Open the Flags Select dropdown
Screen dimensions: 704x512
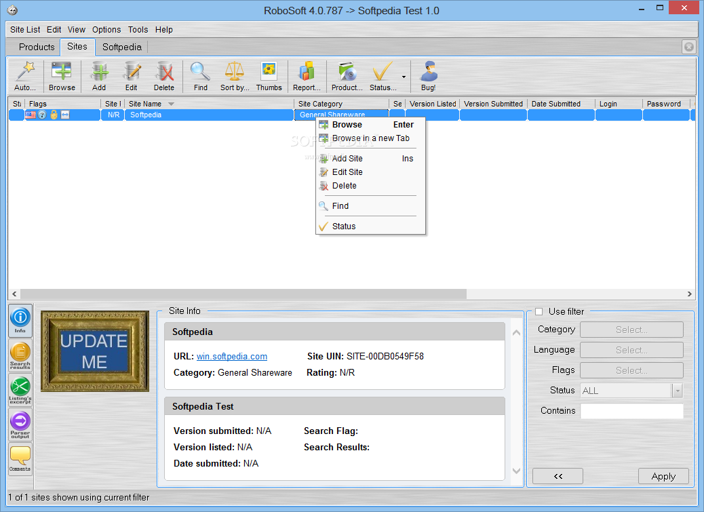coord(631,371)
